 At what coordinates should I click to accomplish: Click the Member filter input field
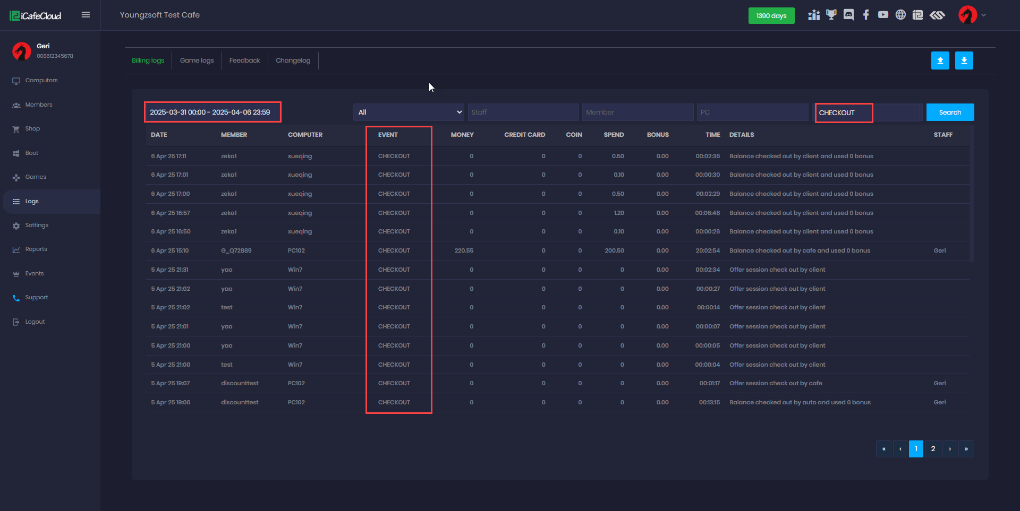click(637, 112)
